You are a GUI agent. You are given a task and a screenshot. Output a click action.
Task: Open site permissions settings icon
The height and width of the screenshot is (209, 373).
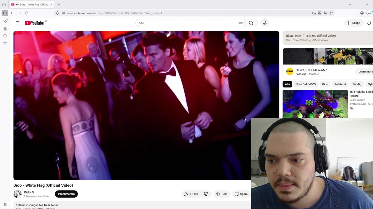point(63,13)
